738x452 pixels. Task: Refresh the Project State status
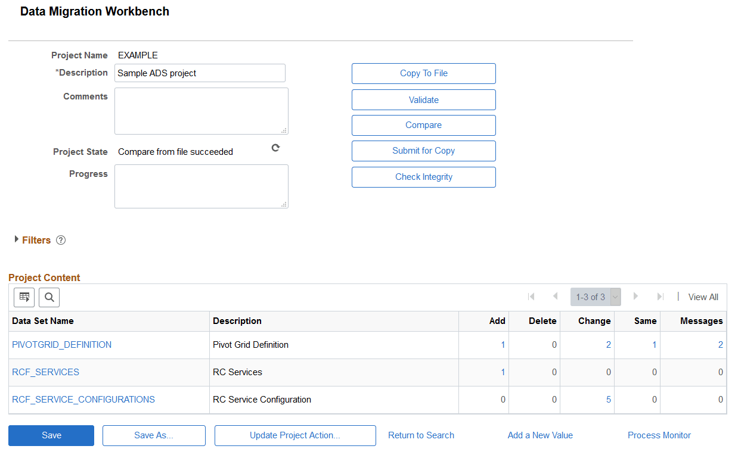click(275, 148)
